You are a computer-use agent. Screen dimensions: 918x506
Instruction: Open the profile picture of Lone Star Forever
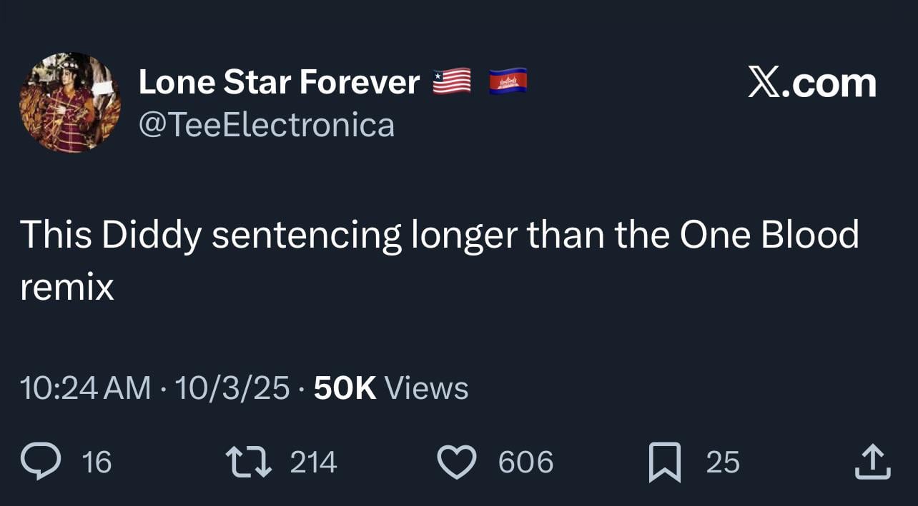(x=70, y=102)
